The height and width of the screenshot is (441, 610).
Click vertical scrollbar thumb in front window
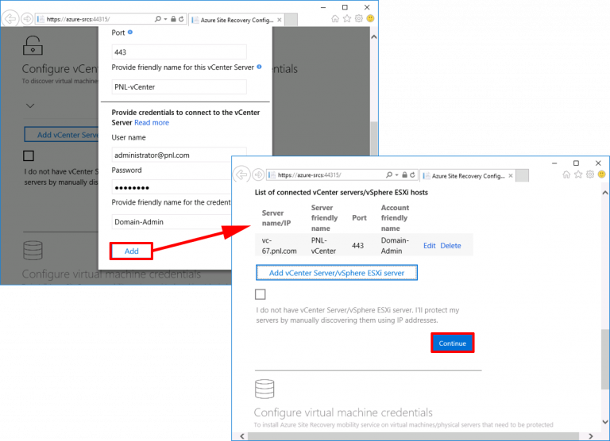605,359
